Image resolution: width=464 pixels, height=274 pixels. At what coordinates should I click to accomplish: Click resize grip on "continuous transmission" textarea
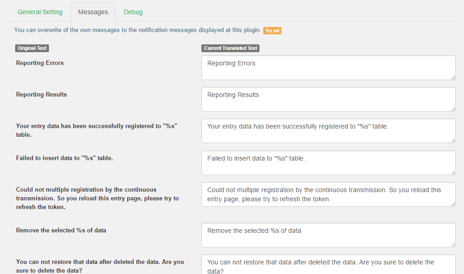pyautogui.click(x=453, y=204)
